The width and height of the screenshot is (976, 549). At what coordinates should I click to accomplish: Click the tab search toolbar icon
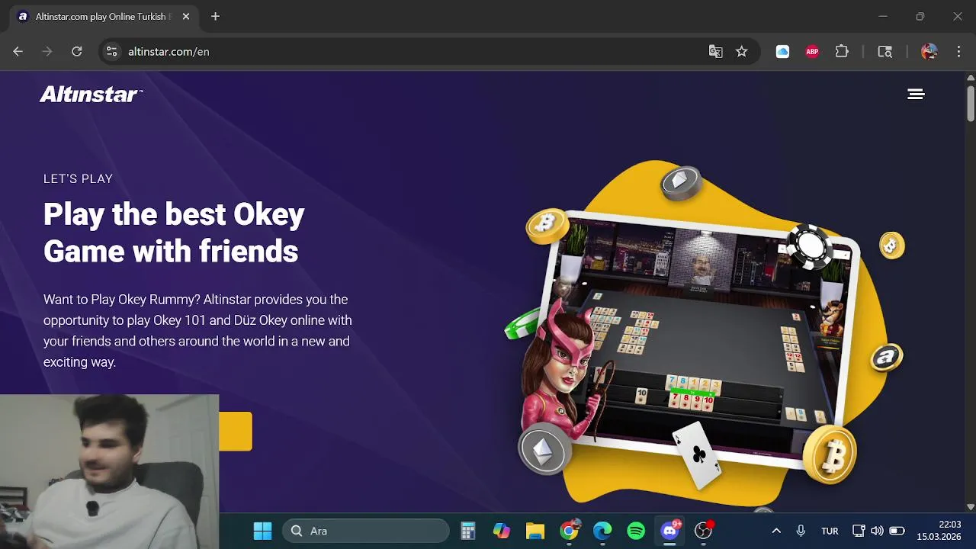884,51
